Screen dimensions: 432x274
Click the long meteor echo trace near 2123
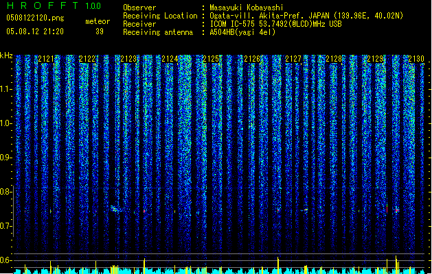tap(117, 209)
